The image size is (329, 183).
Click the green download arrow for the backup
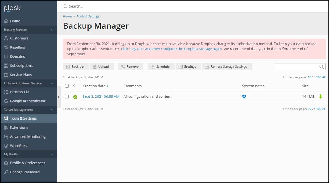(321, 96)
